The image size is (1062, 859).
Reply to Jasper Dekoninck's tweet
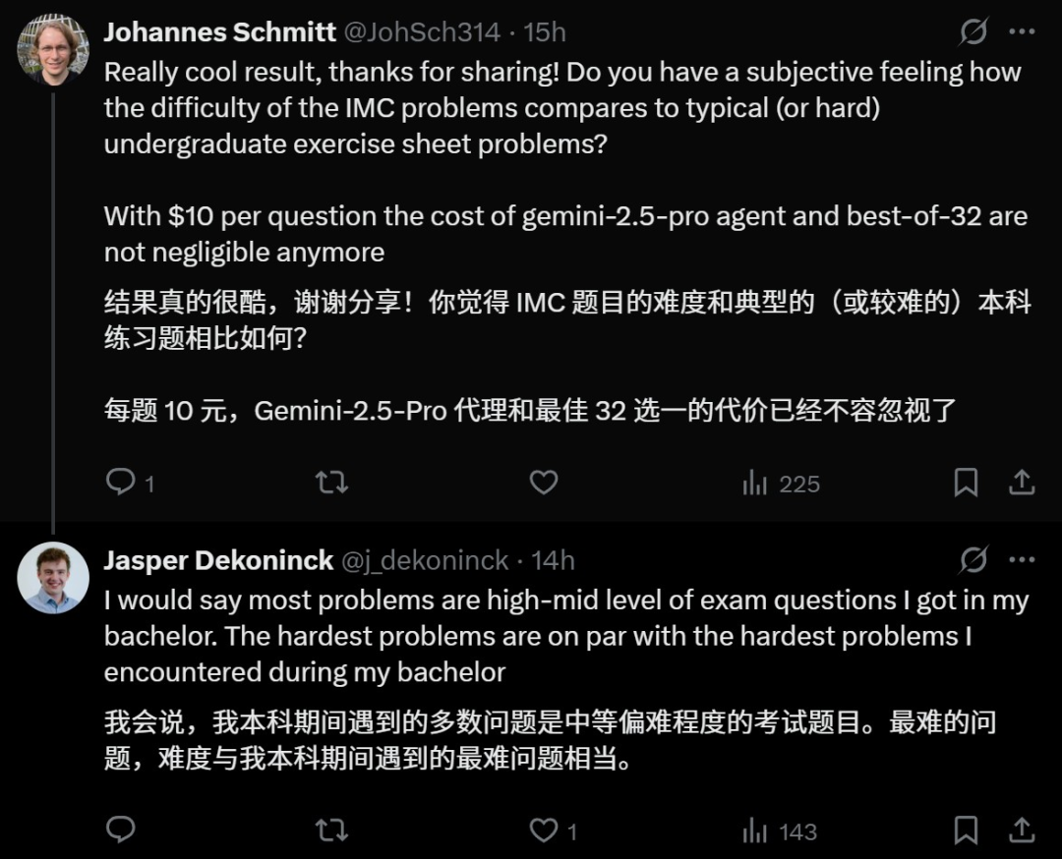coord(120,830)
